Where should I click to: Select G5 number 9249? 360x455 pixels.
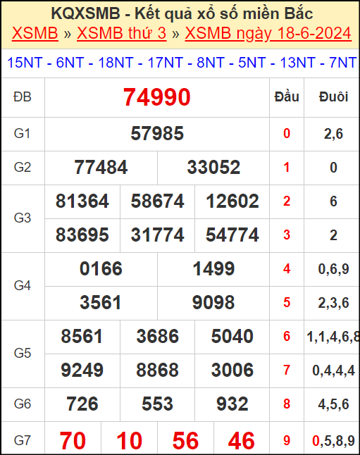(x=82, y=370)
